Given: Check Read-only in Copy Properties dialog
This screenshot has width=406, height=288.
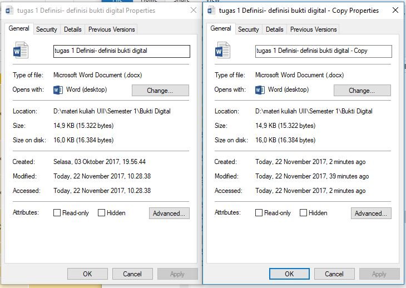Looking at the screenshot, I should tap(259, 213).
